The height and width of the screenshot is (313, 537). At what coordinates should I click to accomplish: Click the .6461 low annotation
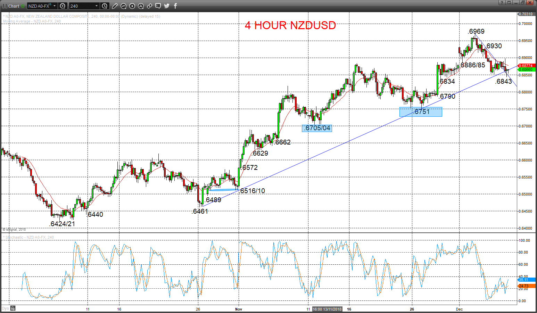(200, 211)
